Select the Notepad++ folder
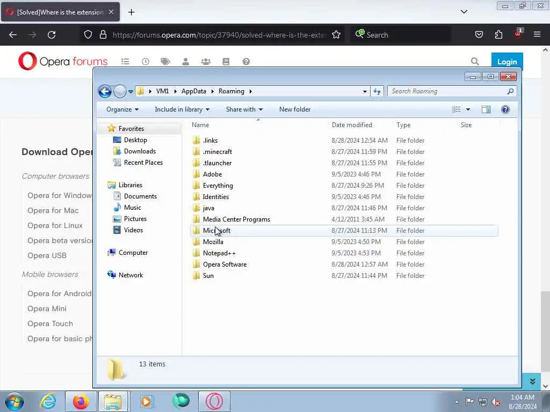This screenshot has width=550, height=412. tap(219, 253)
